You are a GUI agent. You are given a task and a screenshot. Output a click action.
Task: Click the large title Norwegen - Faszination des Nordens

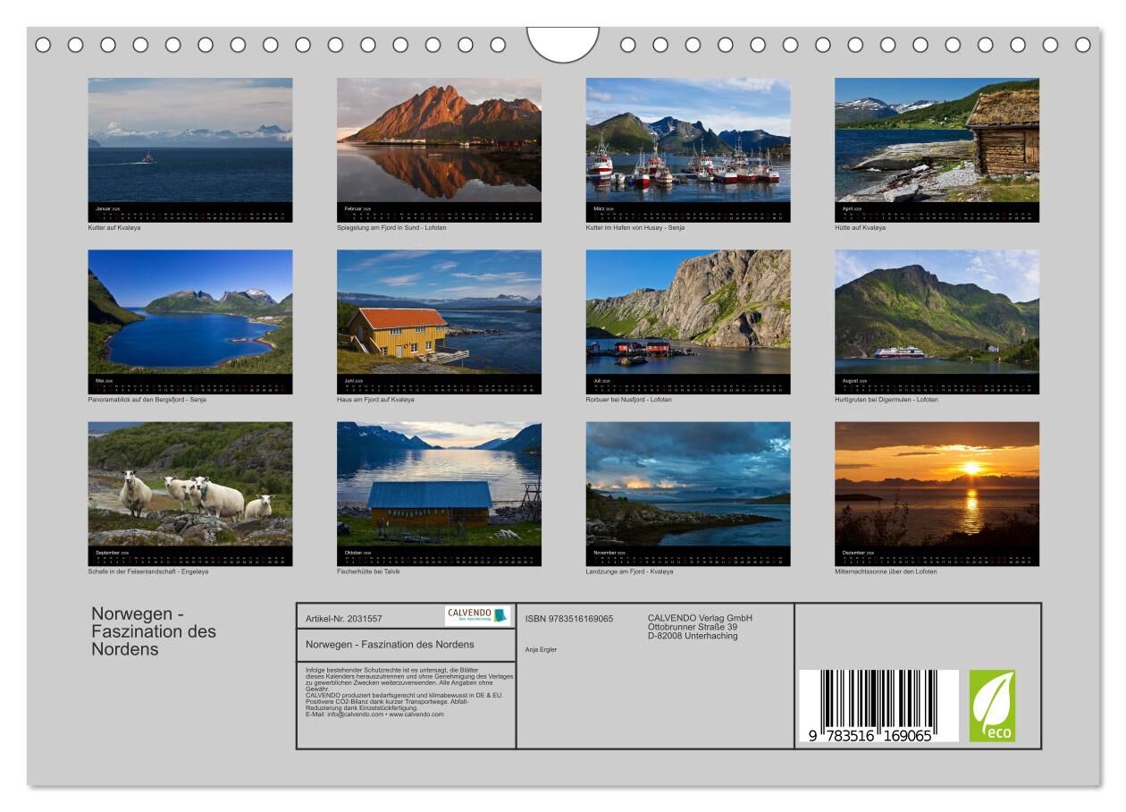click(x=154, y=631)
